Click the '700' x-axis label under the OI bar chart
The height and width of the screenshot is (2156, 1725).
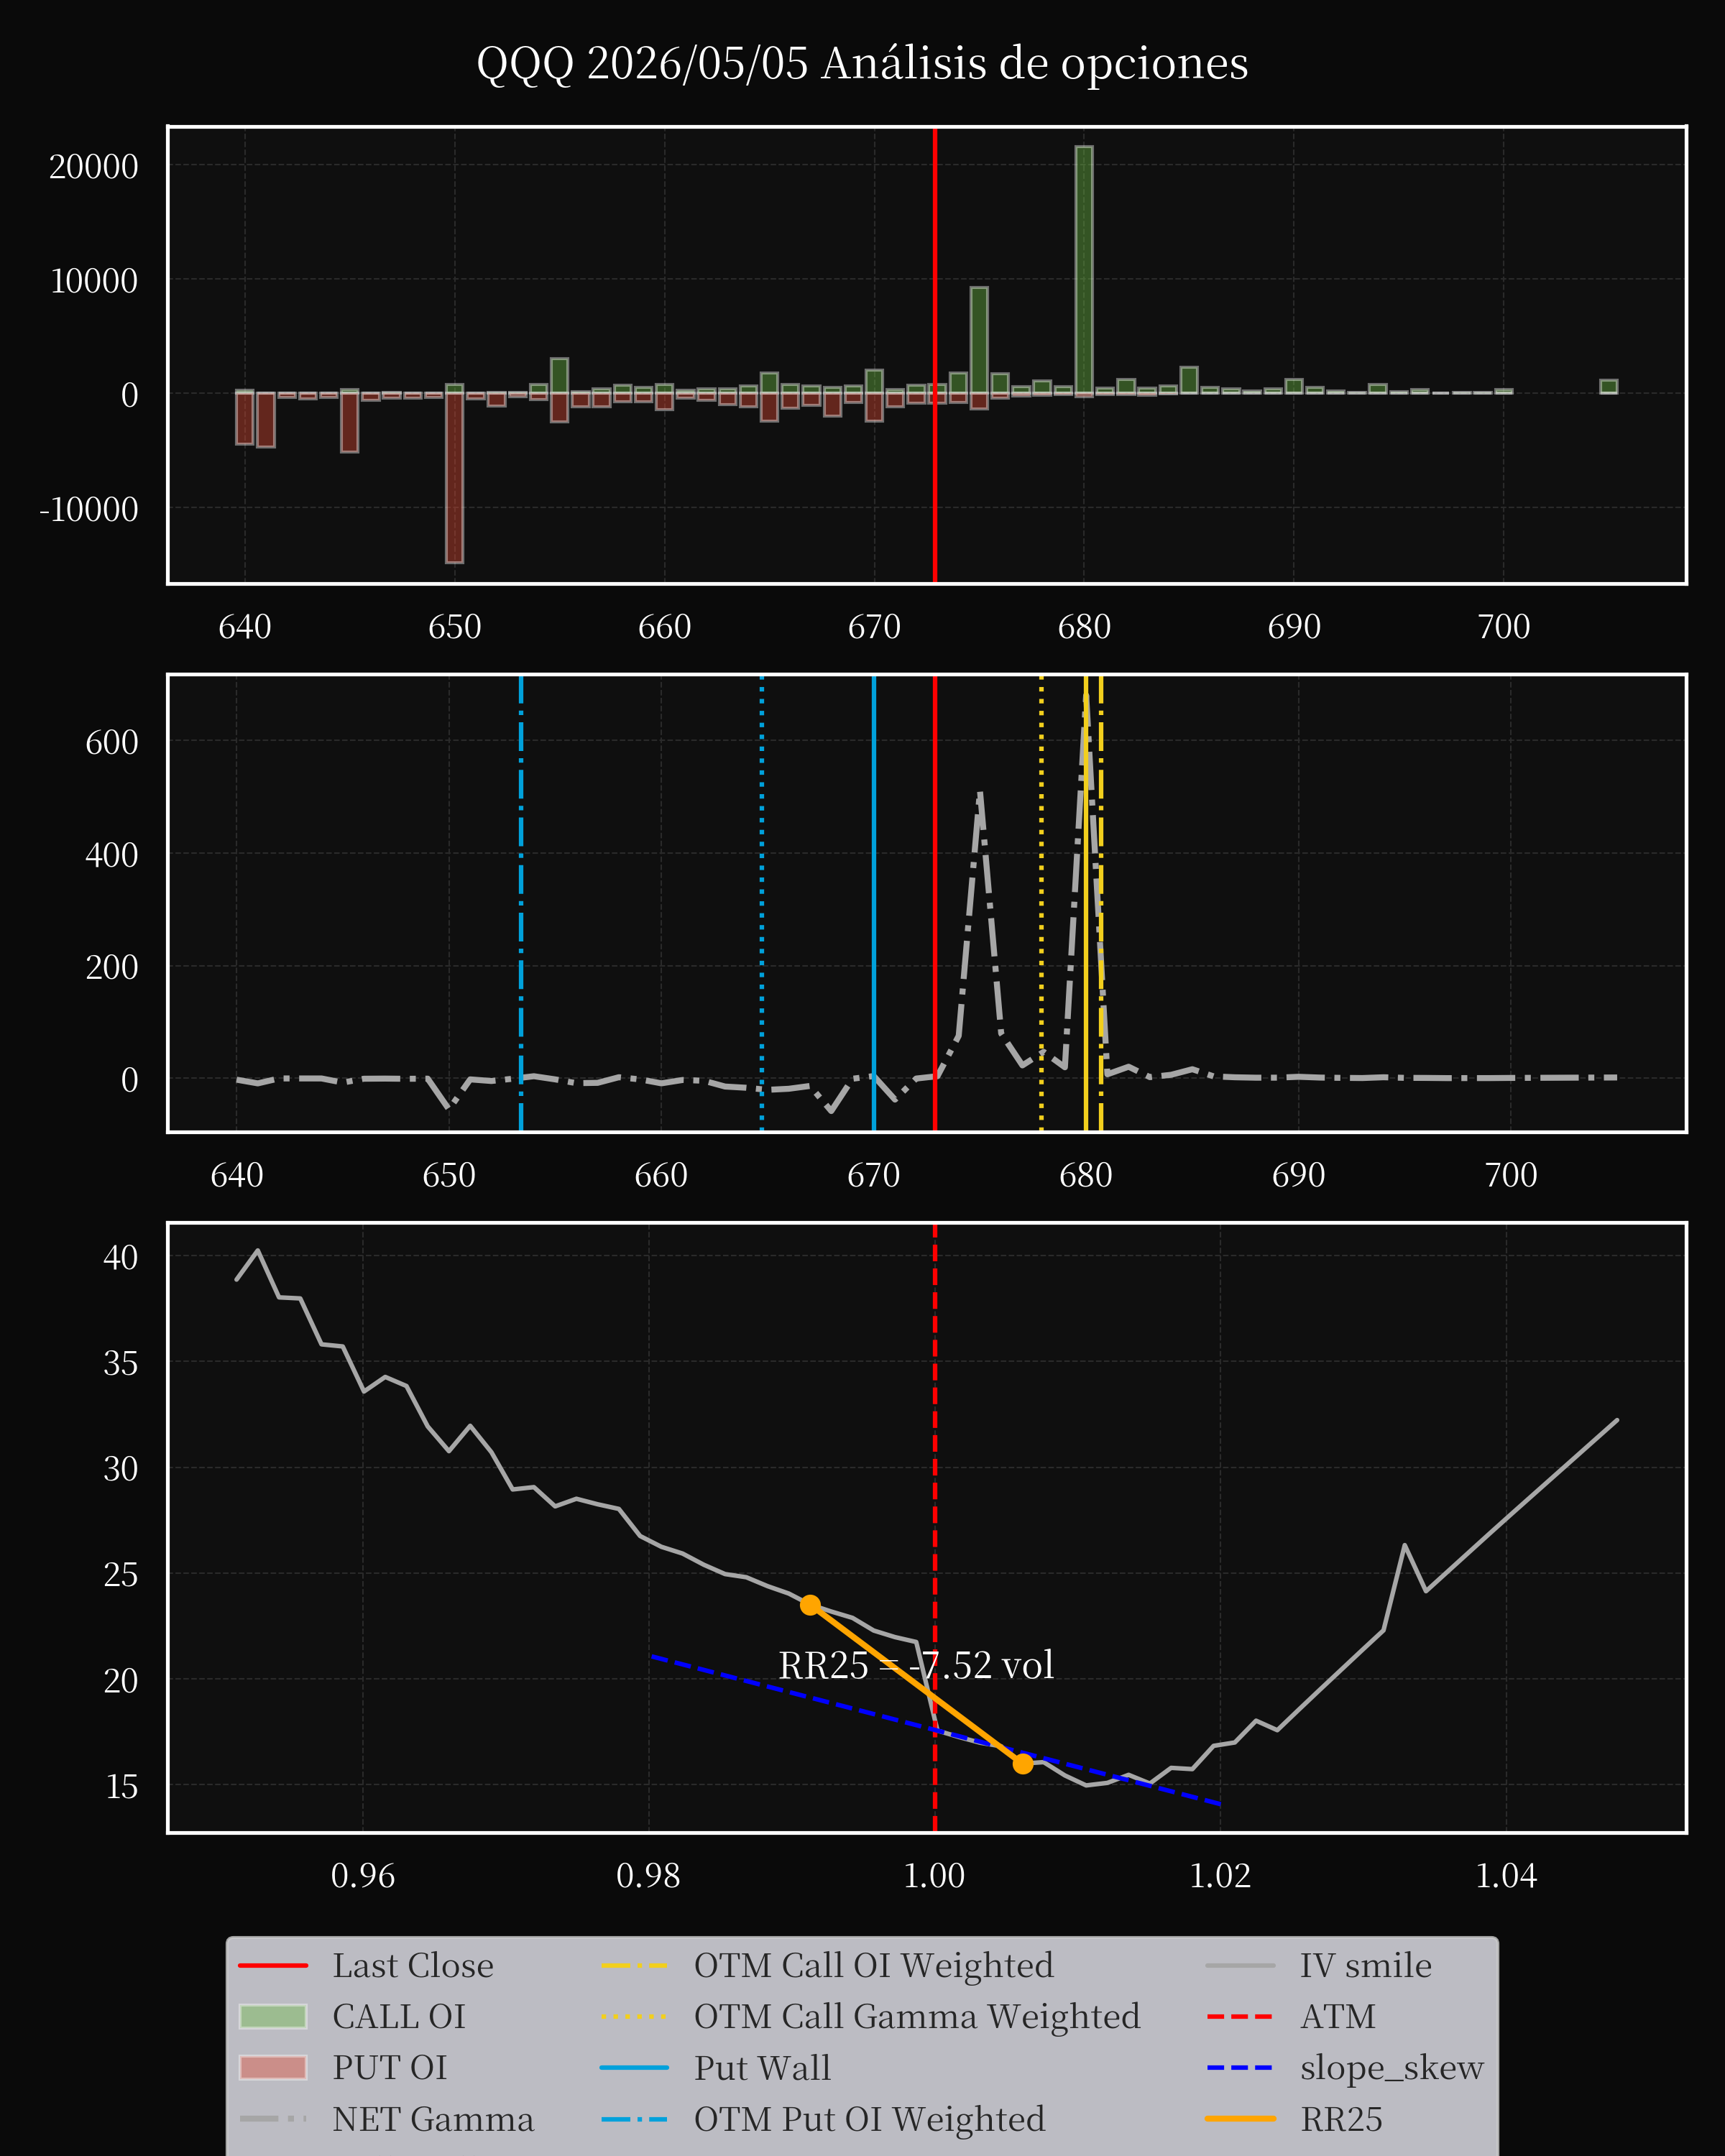point(1504,627)
